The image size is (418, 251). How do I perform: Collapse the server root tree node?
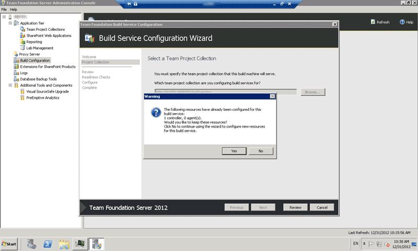pyautogui.click(x=4, y=17)
